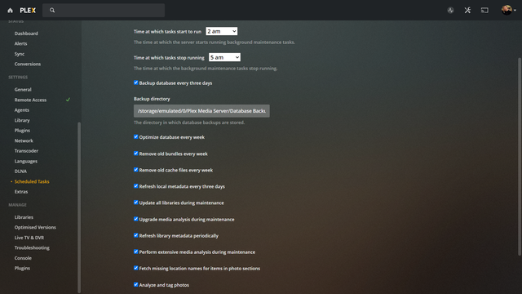This screenshot has width=522, height=294.
Task: Open Live TV & DVR
Action: click(x=29, y=238)
